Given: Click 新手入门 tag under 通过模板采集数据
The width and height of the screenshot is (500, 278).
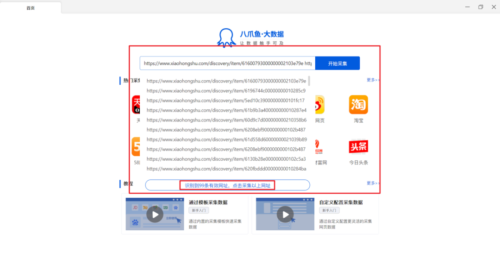Looking at the screenshot, I should [199, 210].
